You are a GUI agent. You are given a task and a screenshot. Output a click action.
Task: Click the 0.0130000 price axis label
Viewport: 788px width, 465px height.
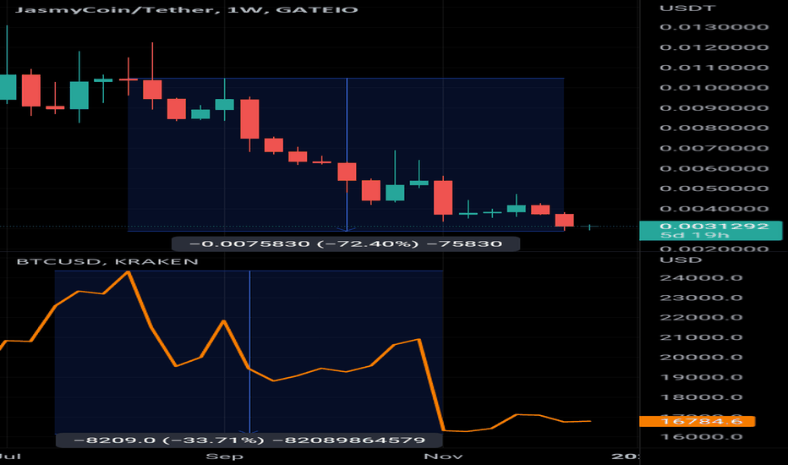(x=714, y=27)
